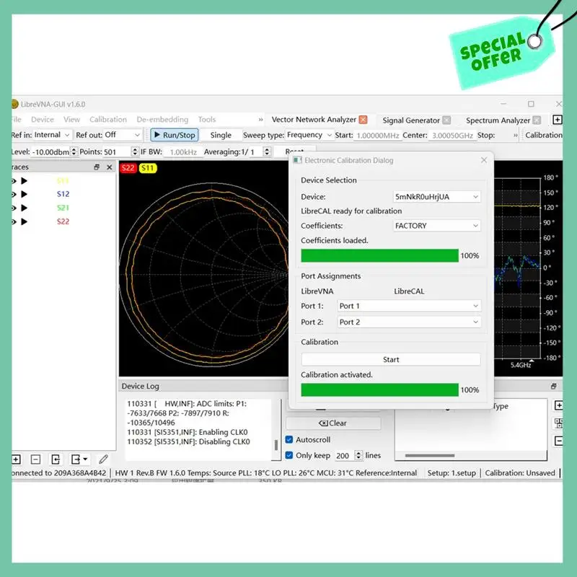Open the Calibration menu

(108, 120)
